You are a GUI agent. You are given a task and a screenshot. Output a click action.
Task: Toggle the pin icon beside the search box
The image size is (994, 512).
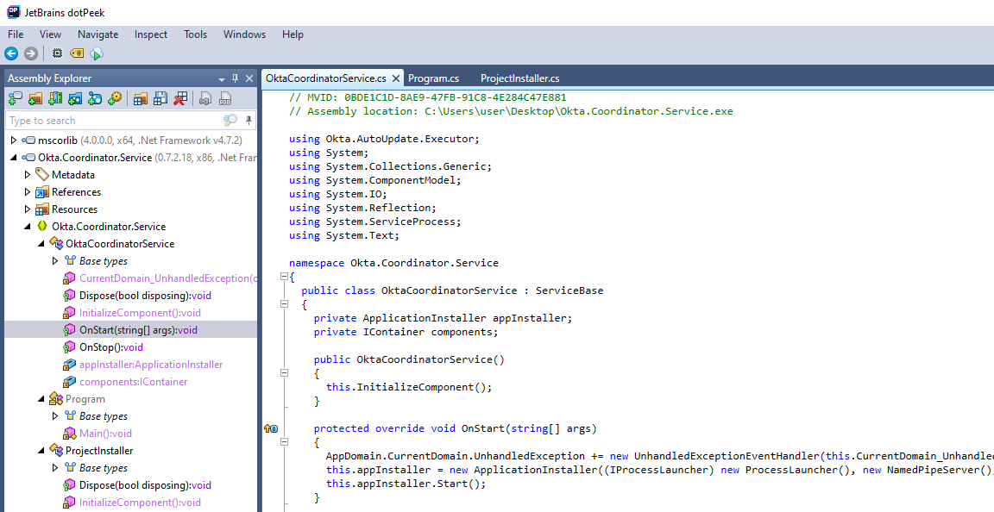pyautogui.click(x=249, y=121)
